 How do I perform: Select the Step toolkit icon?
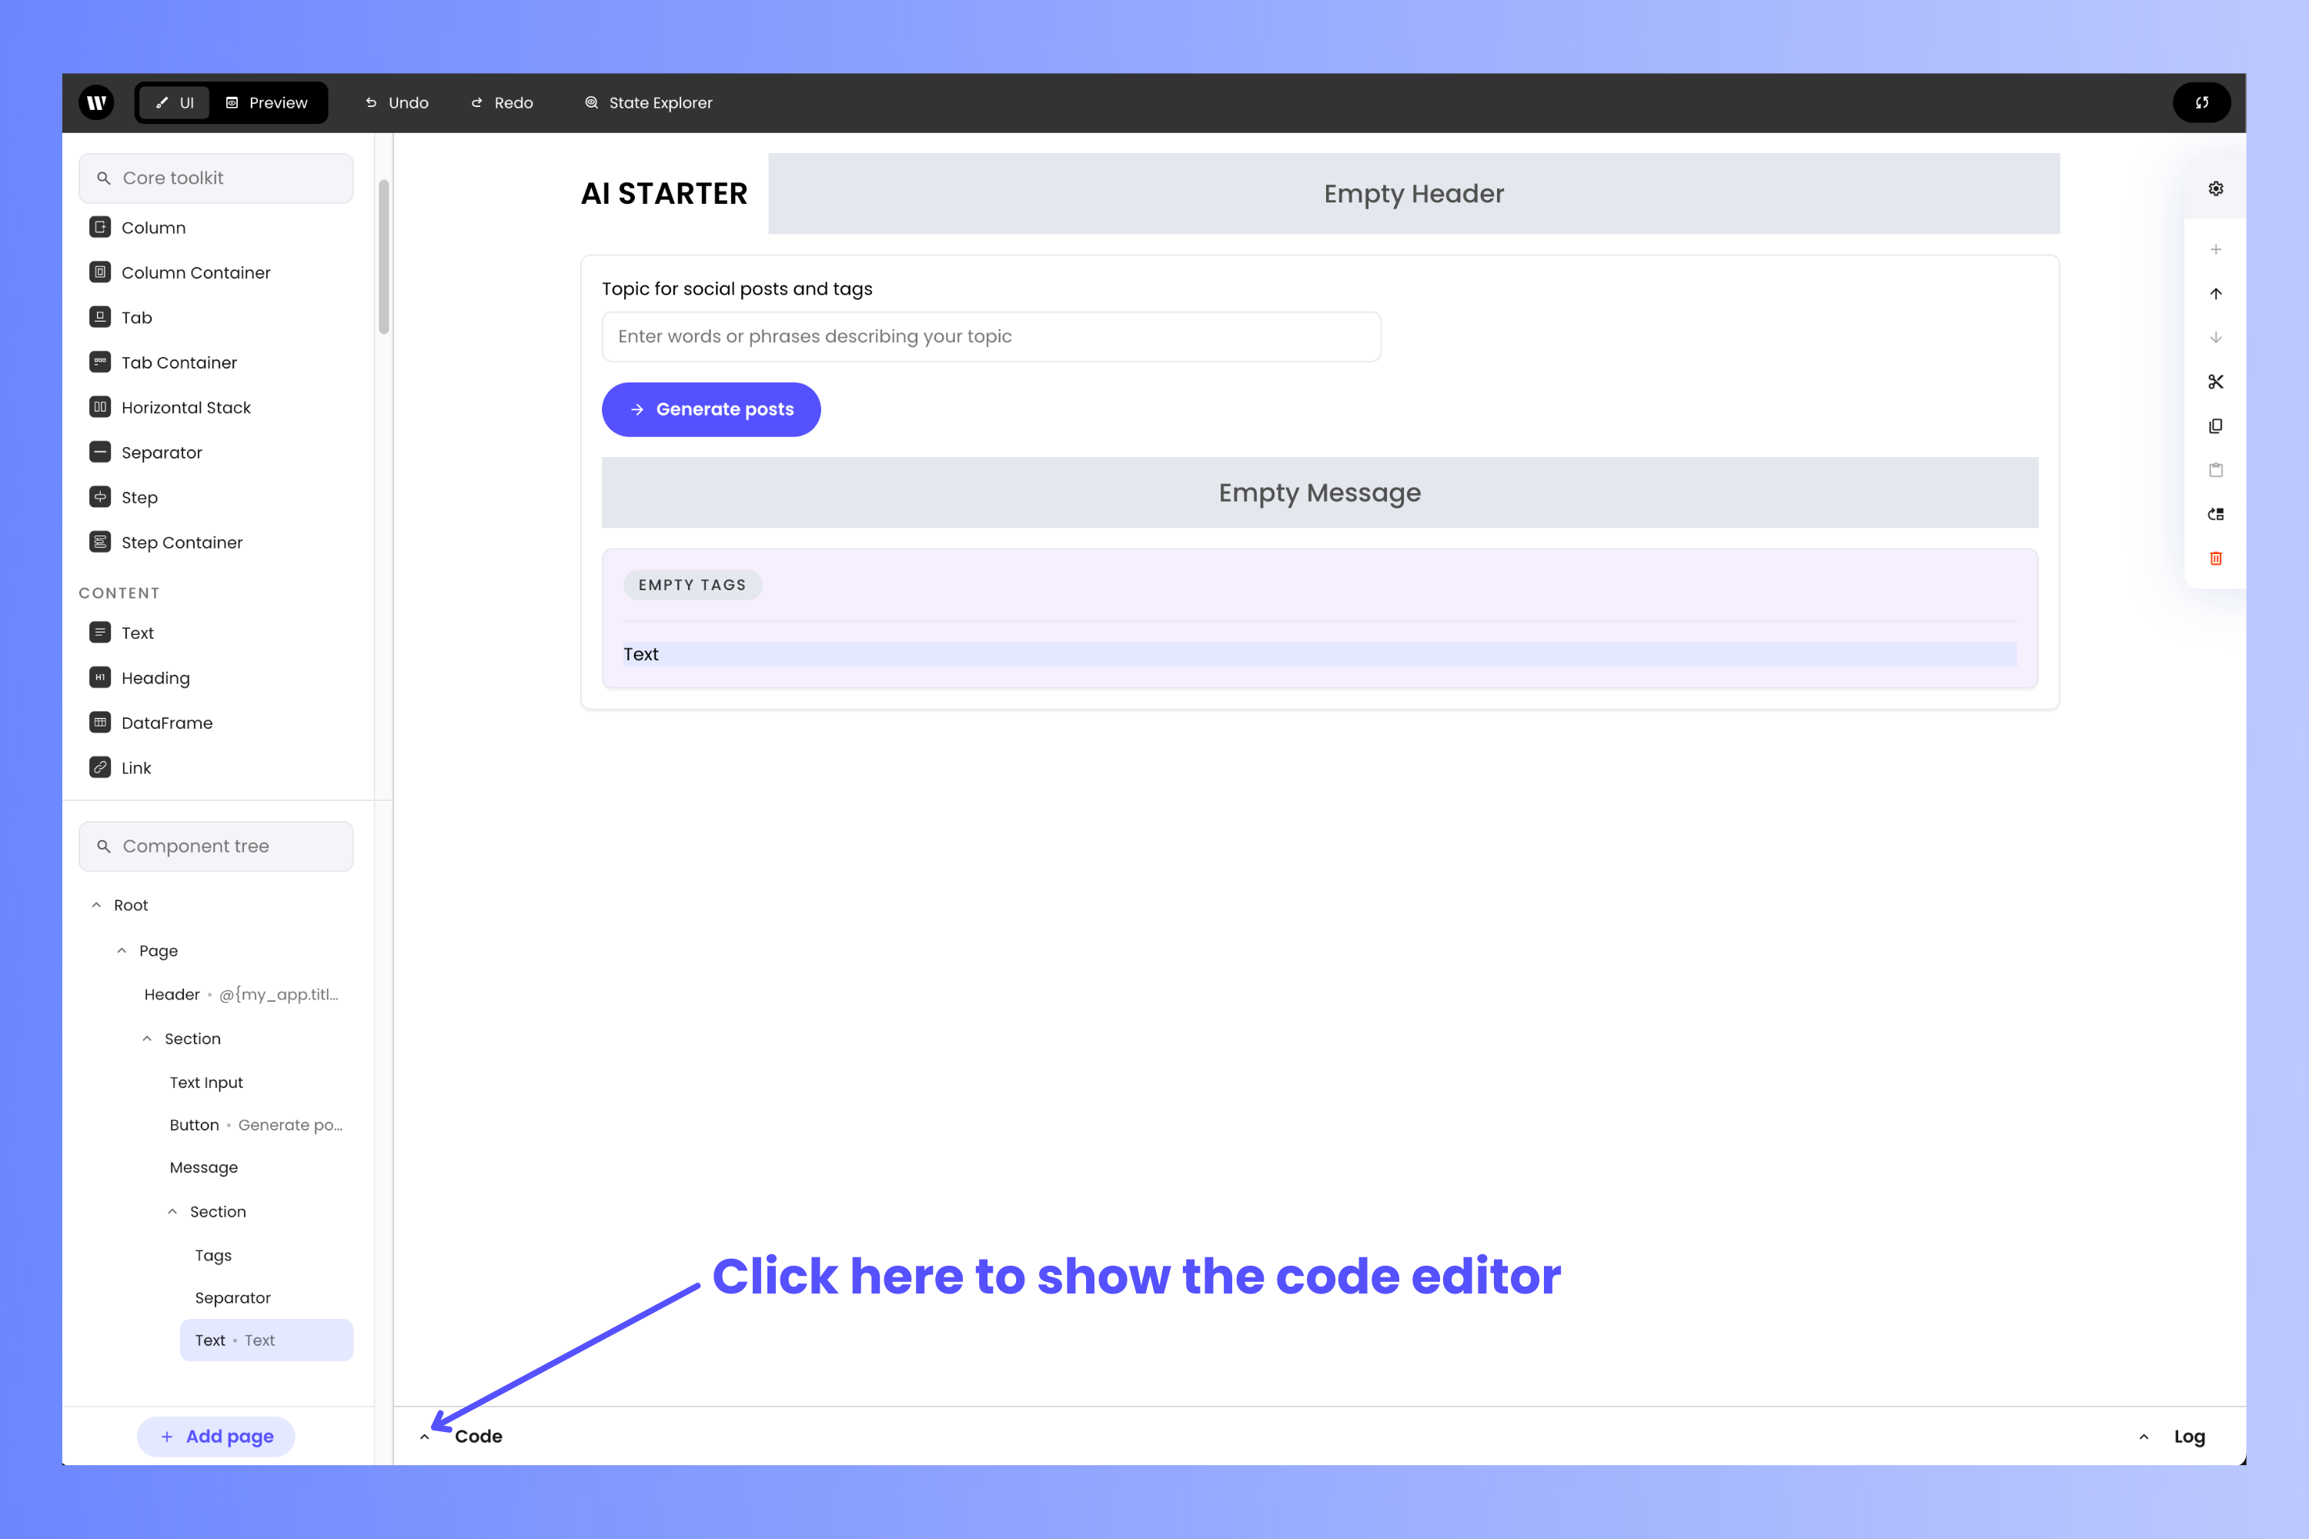pyautogui.click(x=100, y=496)
